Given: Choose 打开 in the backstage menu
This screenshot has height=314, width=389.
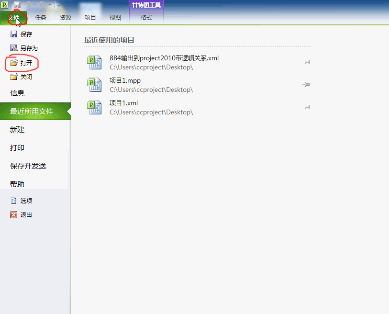Looking at the screenshot, I should (x=26, y=63).
